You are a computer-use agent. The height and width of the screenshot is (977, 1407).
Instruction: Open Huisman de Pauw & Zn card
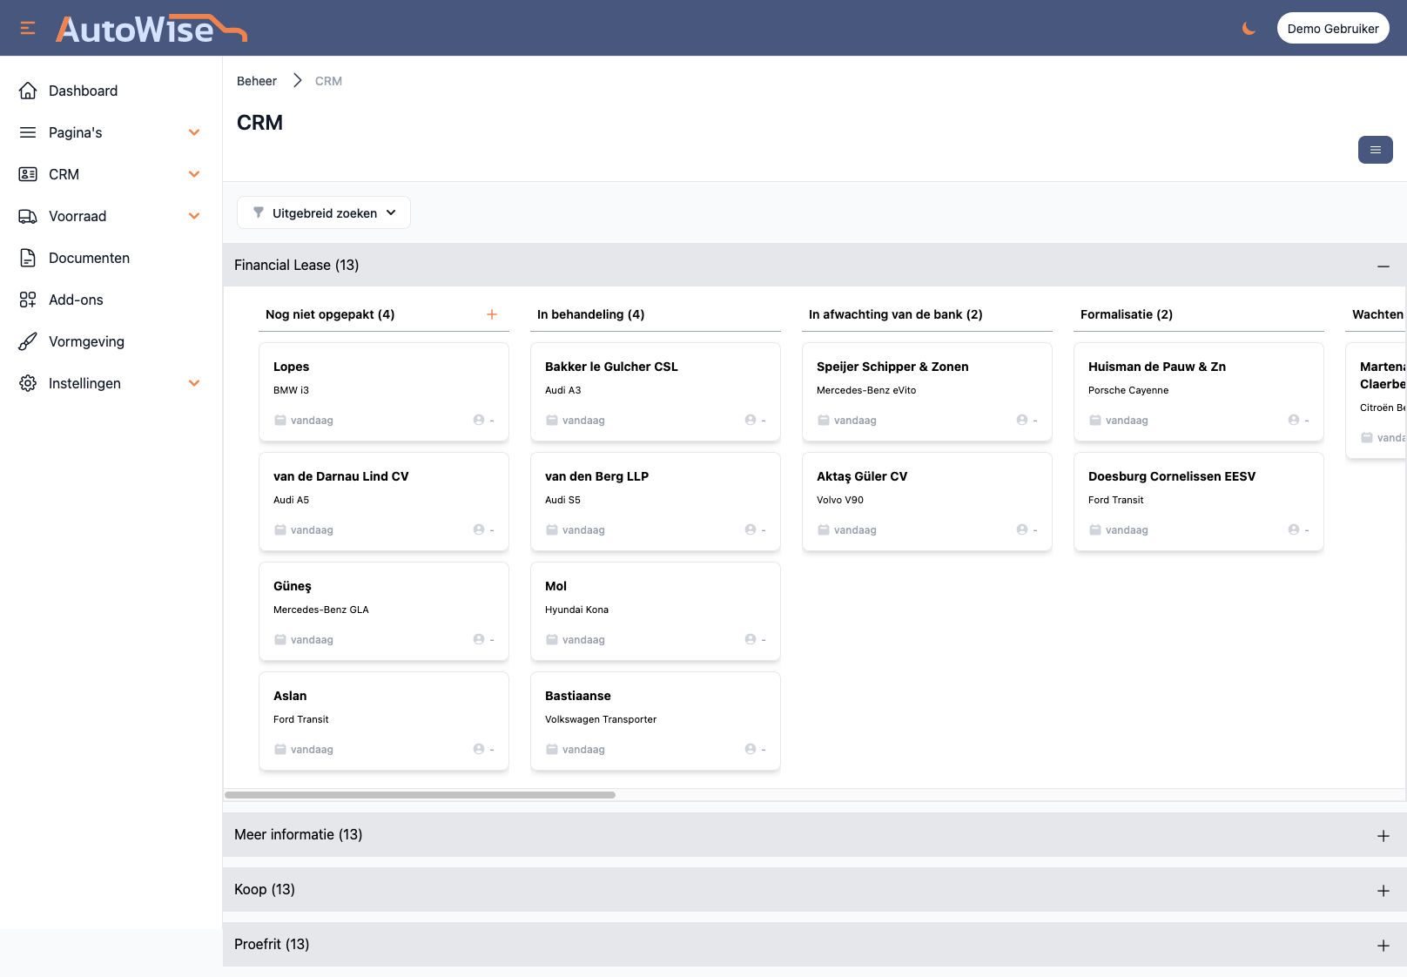[1199, 392]
